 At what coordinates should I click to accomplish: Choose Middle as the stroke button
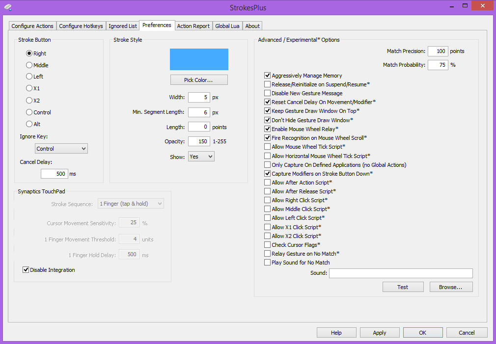pos(29,65)
